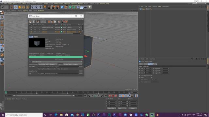Click the Light bulb object icon
The image size is (209, 117).
coord(90,7)
